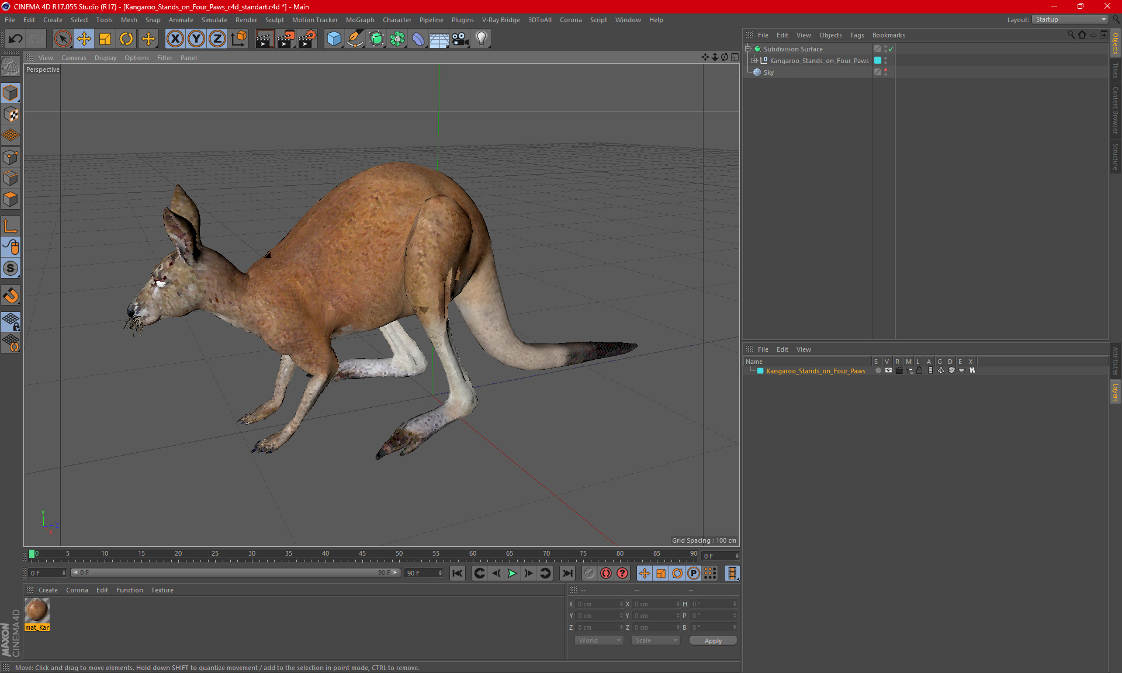Switch to the Takes side tab

[1116, 71]
